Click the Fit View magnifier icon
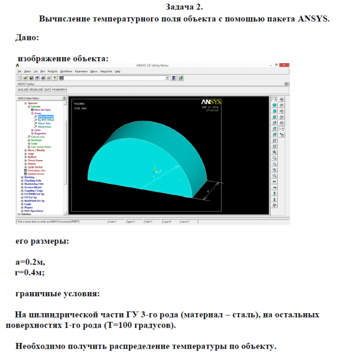 274,152
